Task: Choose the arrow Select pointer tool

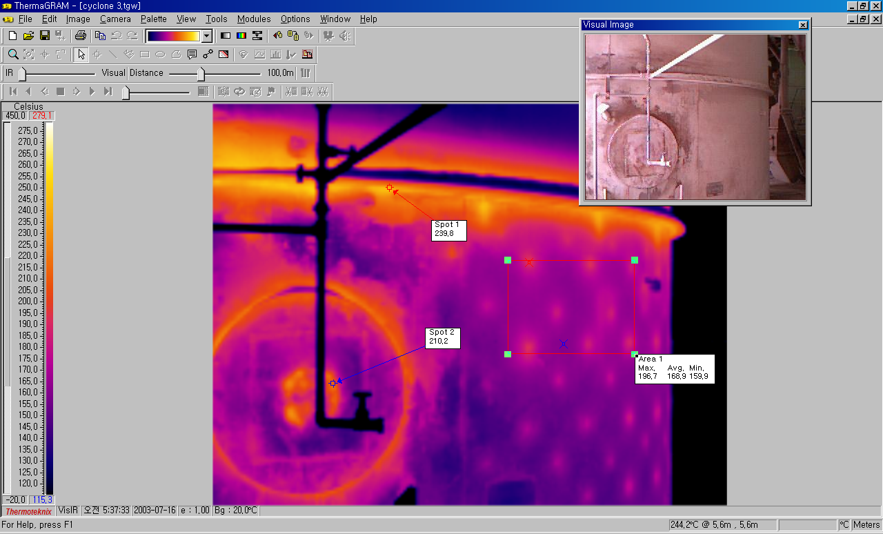Action: pyautogui.click(x=81, y=55)
